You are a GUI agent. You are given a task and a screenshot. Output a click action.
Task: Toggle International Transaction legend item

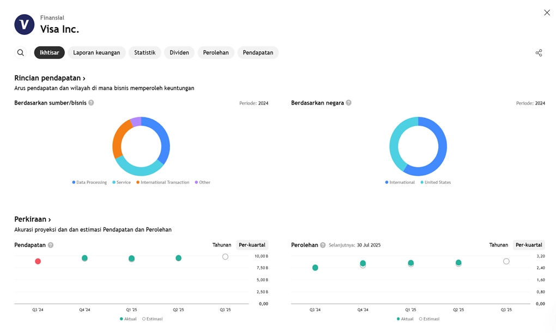click(163, 183)
